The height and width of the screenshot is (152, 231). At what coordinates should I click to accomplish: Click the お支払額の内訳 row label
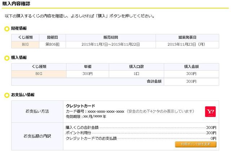tap(37, 136)
